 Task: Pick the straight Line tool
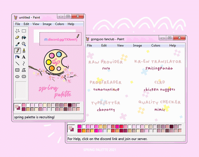[17, 63]
